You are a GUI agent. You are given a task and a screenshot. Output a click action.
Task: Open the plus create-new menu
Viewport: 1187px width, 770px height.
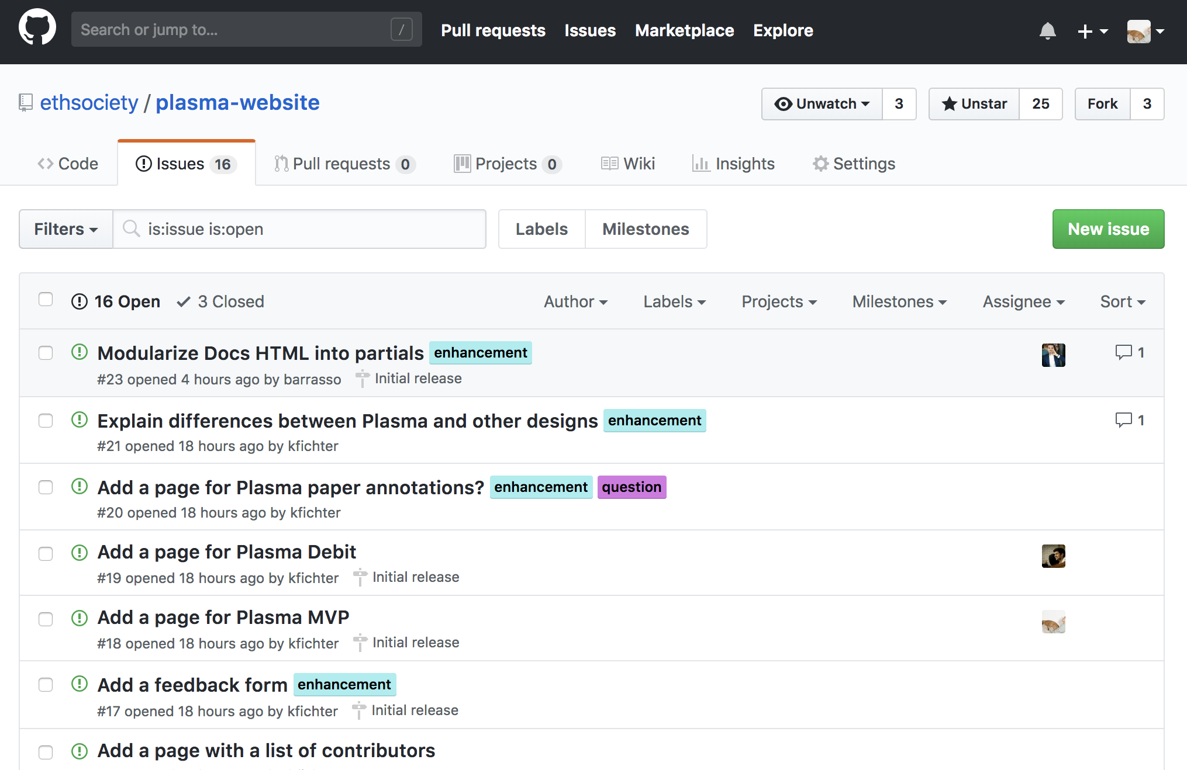coord(1092,31)
